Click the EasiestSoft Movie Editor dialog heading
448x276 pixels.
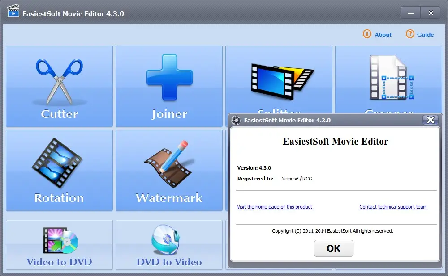click(335, 141)
